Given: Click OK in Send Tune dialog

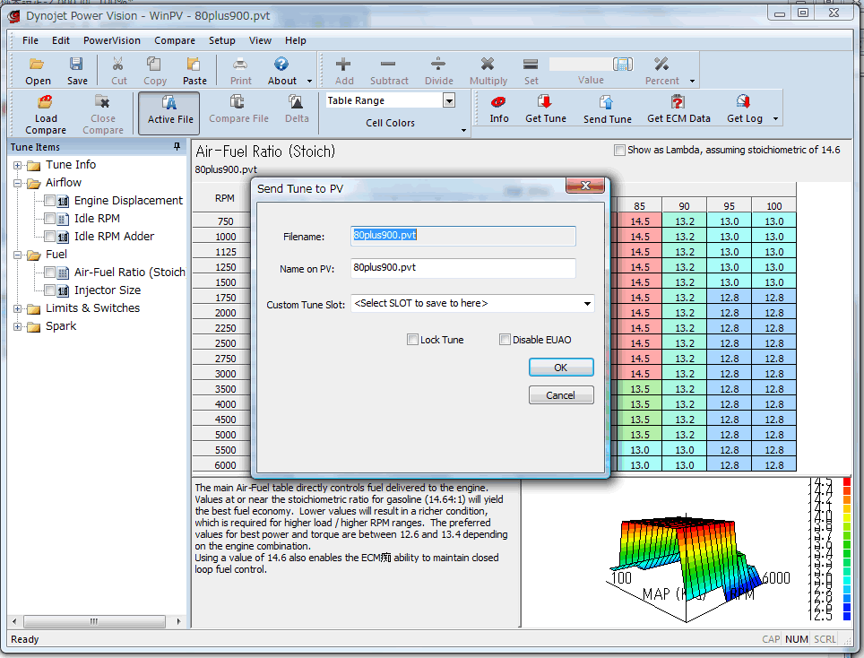Looking at the screenshot, I should [x=561, y=367].
